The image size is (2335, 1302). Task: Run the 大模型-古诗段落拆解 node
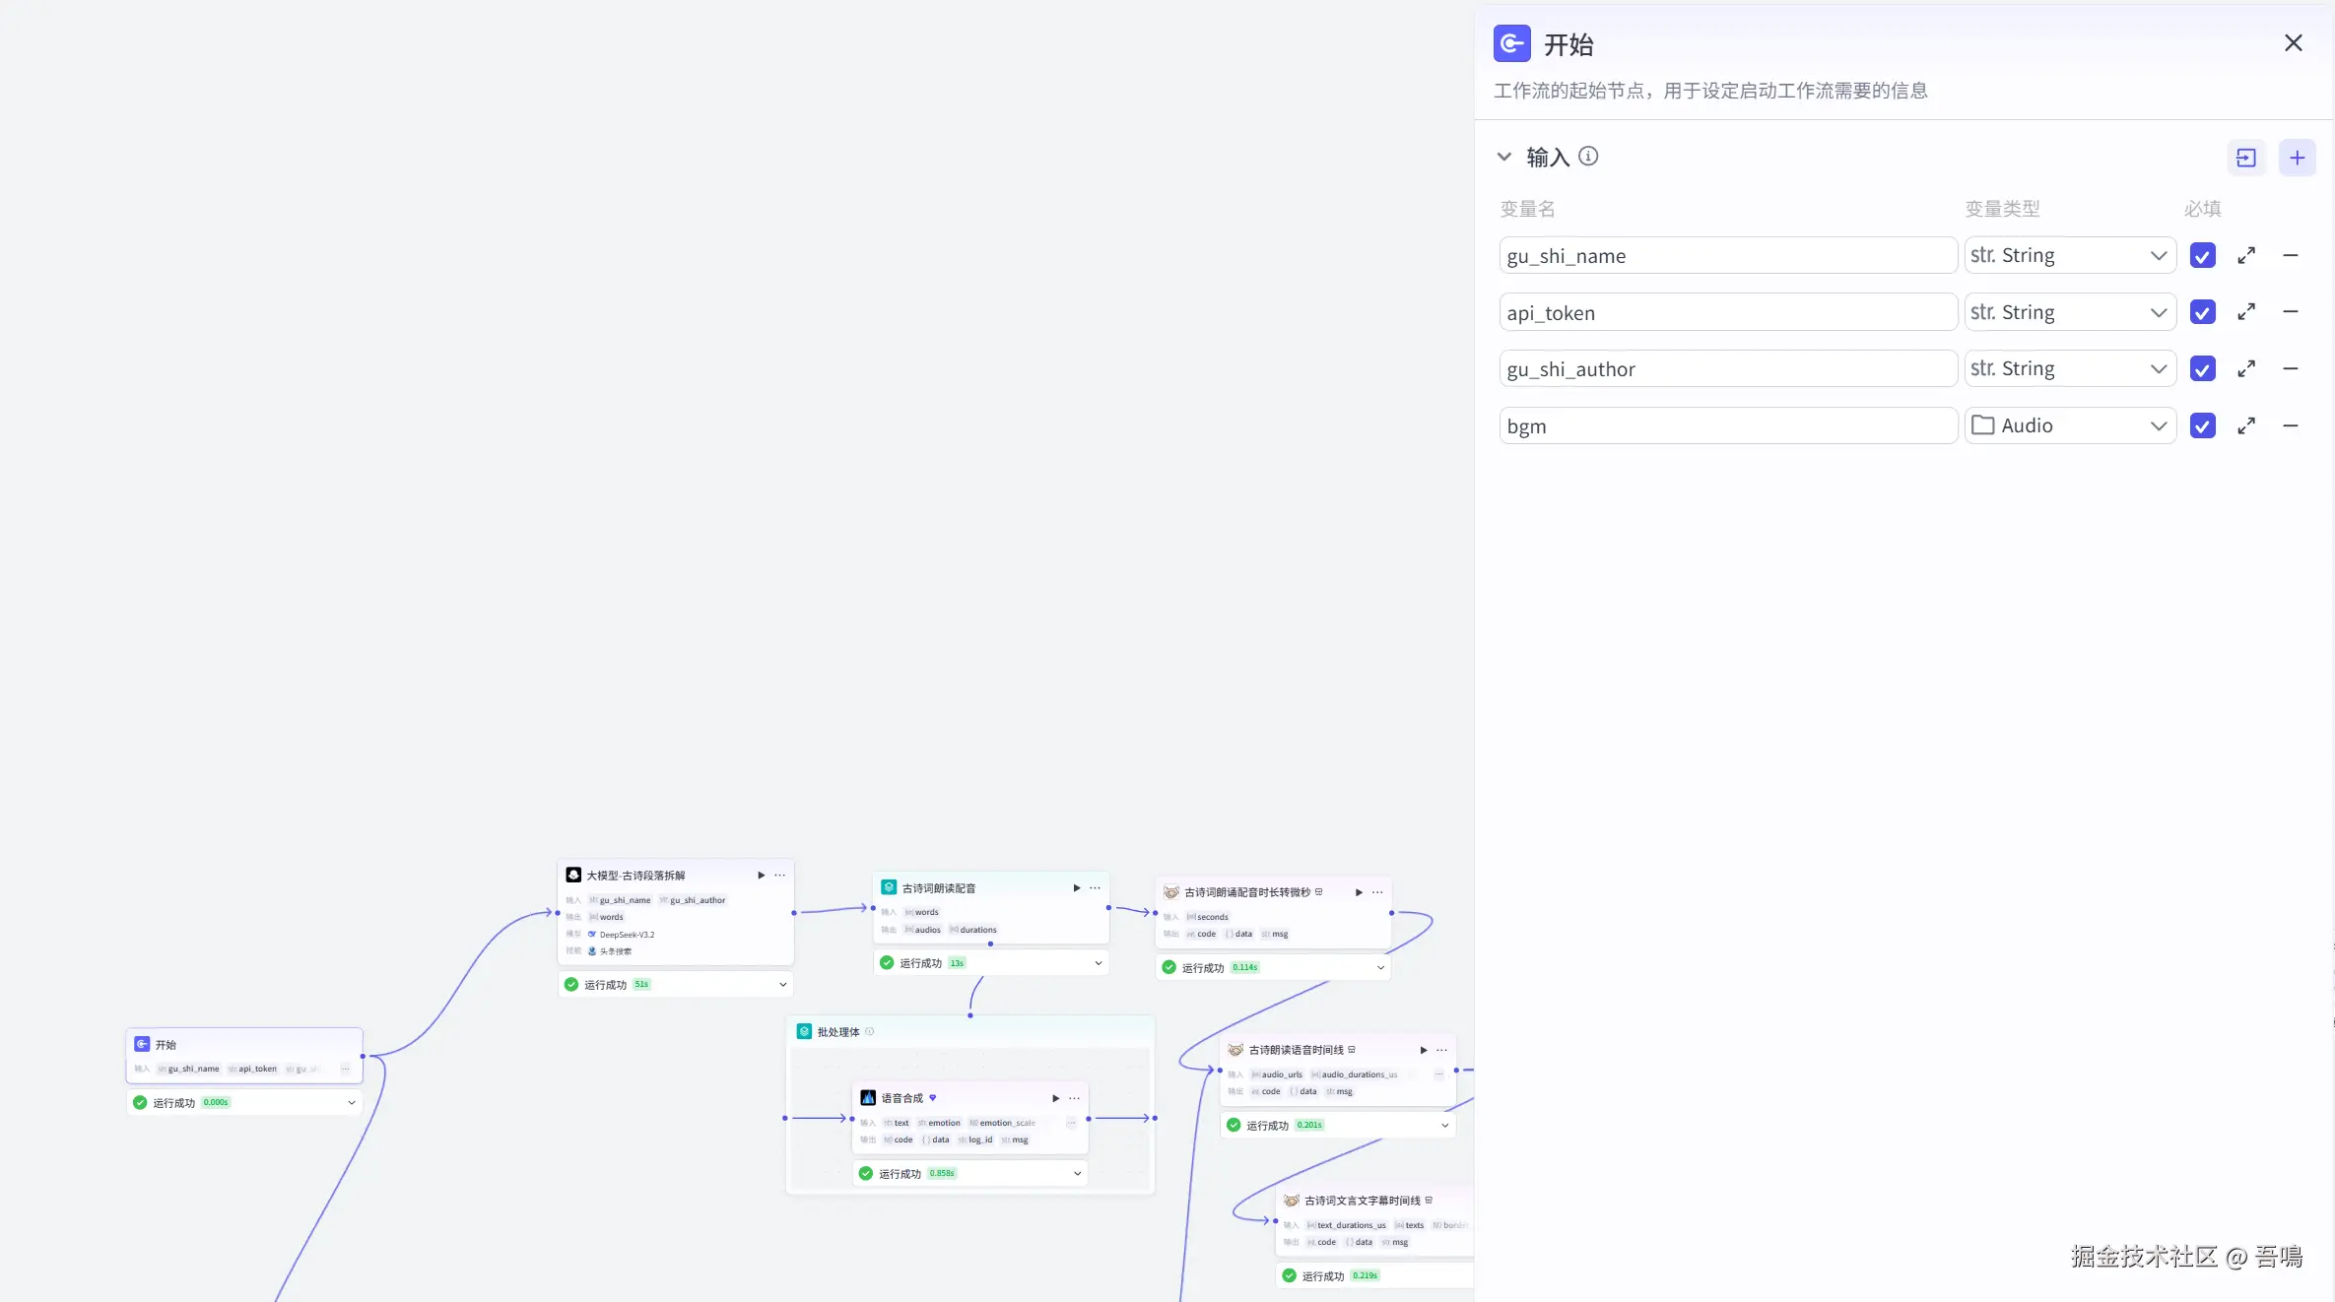point(761,875)
